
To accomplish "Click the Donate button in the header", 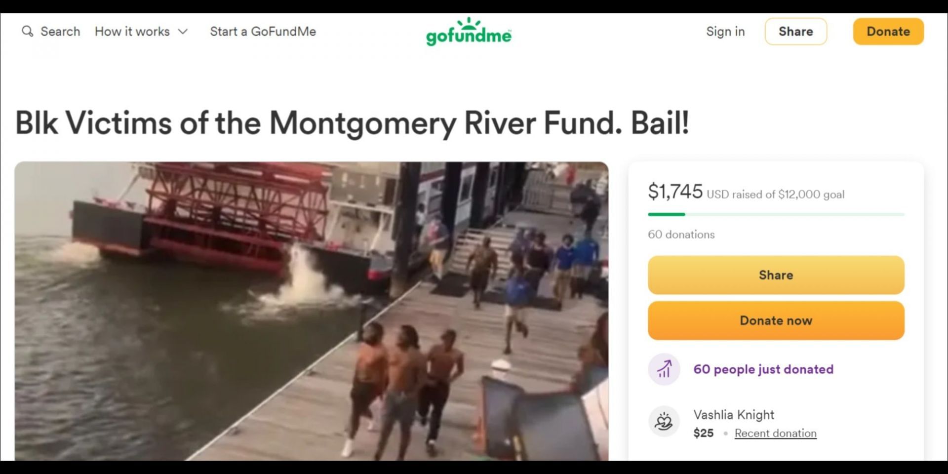I will click(888, 32).
